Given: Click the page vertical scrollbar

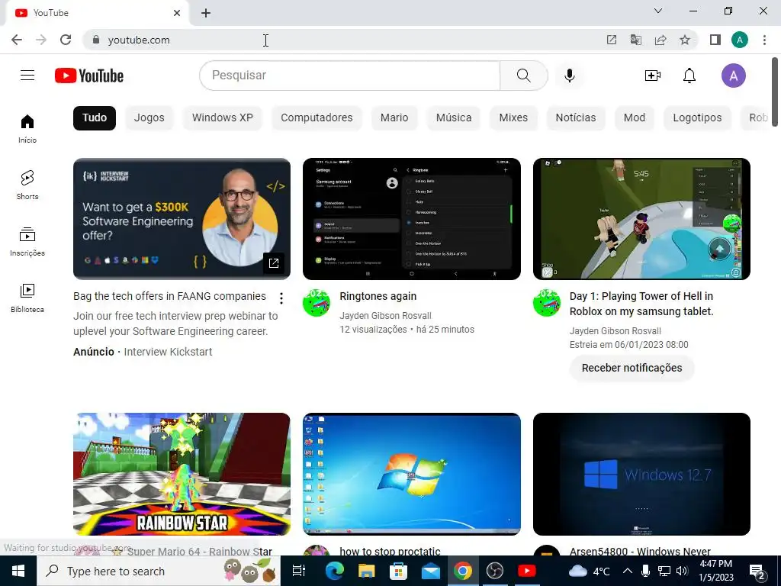Looking at the screenshot, I should coord(775,92).
